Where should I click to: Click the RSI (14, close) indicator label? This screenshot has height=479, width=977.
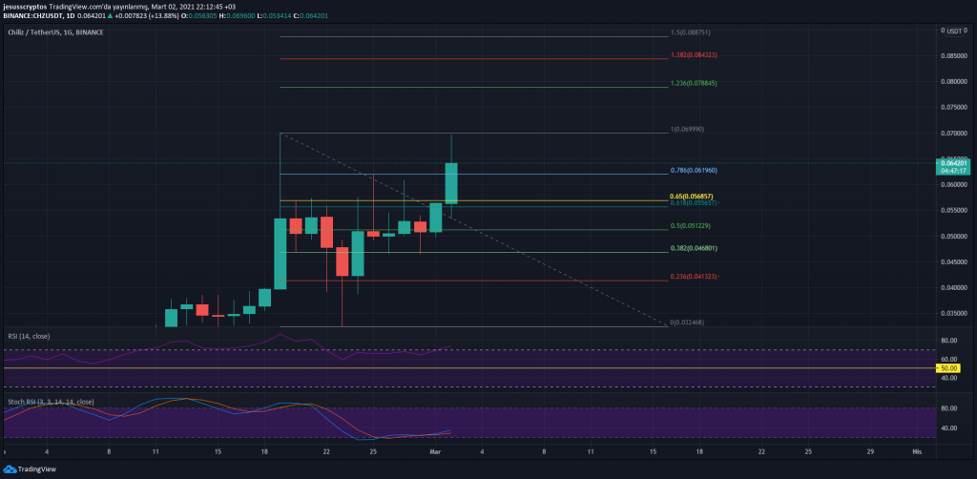(x=30, y=336)
